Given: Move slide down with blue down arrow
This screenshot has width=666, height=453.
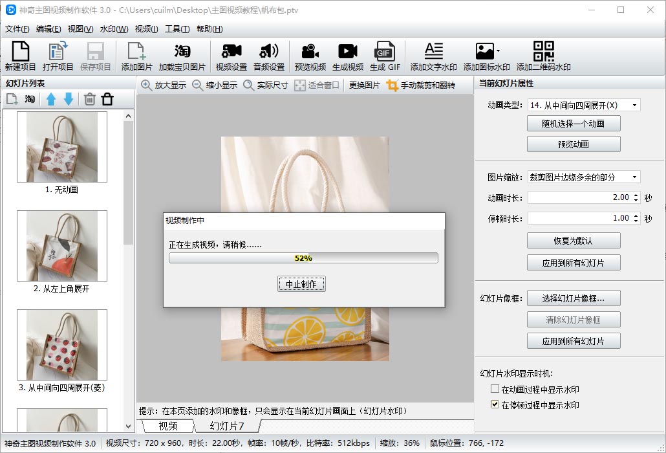Looking at the screenshot, I should (x=69, y=100).
